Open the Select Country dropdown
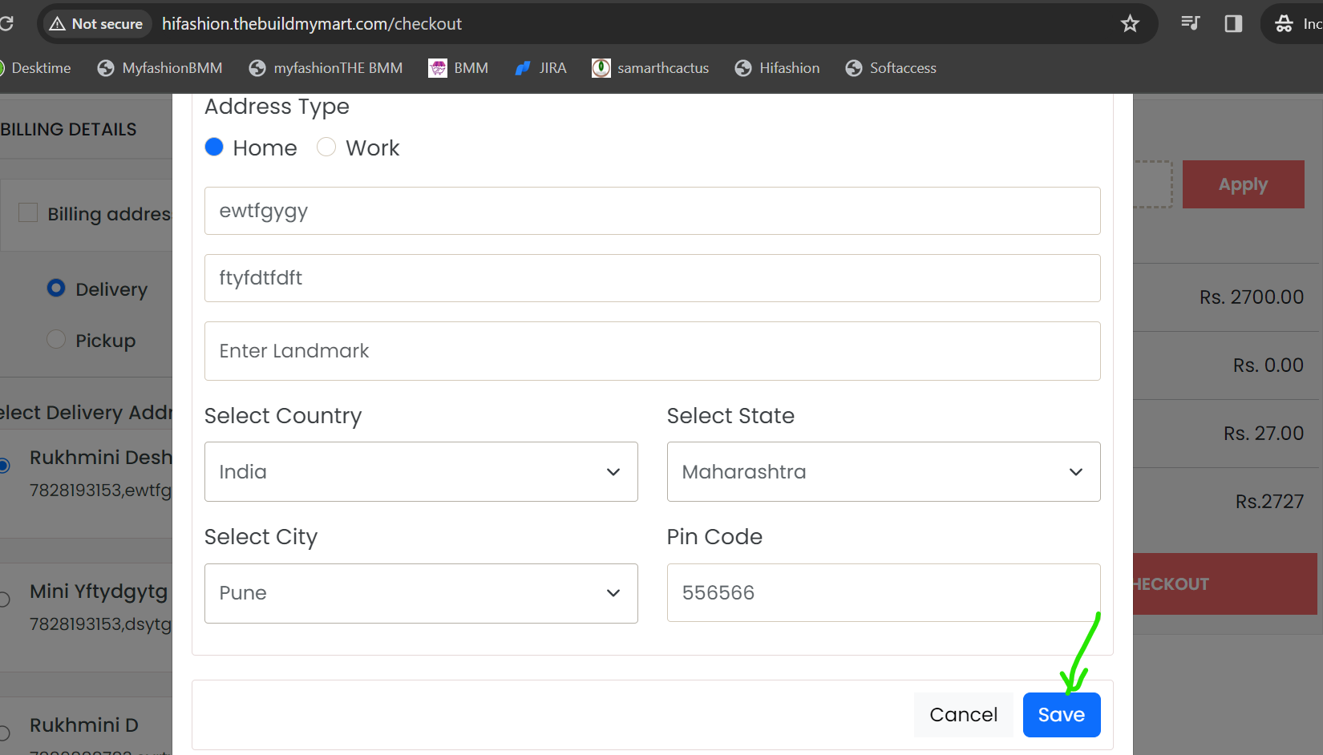Viewport: 1323px width, 755px height. tap(421, 472)
